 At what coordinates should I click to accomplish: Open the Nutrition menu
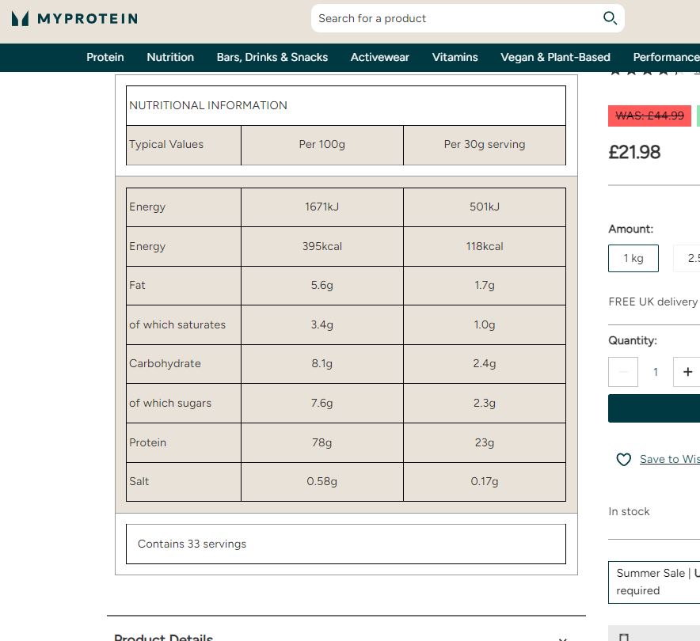(170, 57)
